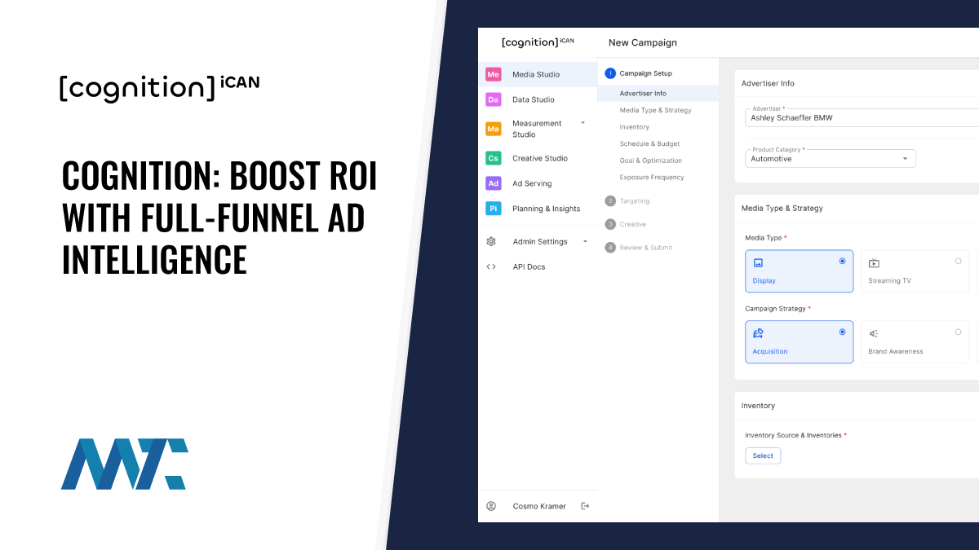Click the Acquisition card label
The width and height of the screenshot is (979, 550).
(x=770, y=351)
